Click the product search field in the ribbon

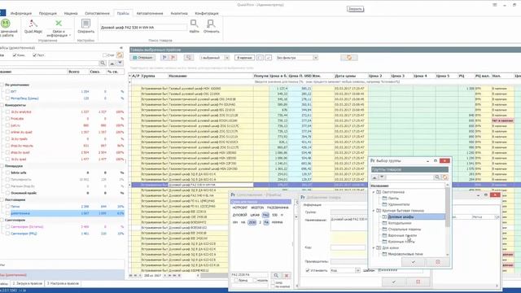pos(143,28)
